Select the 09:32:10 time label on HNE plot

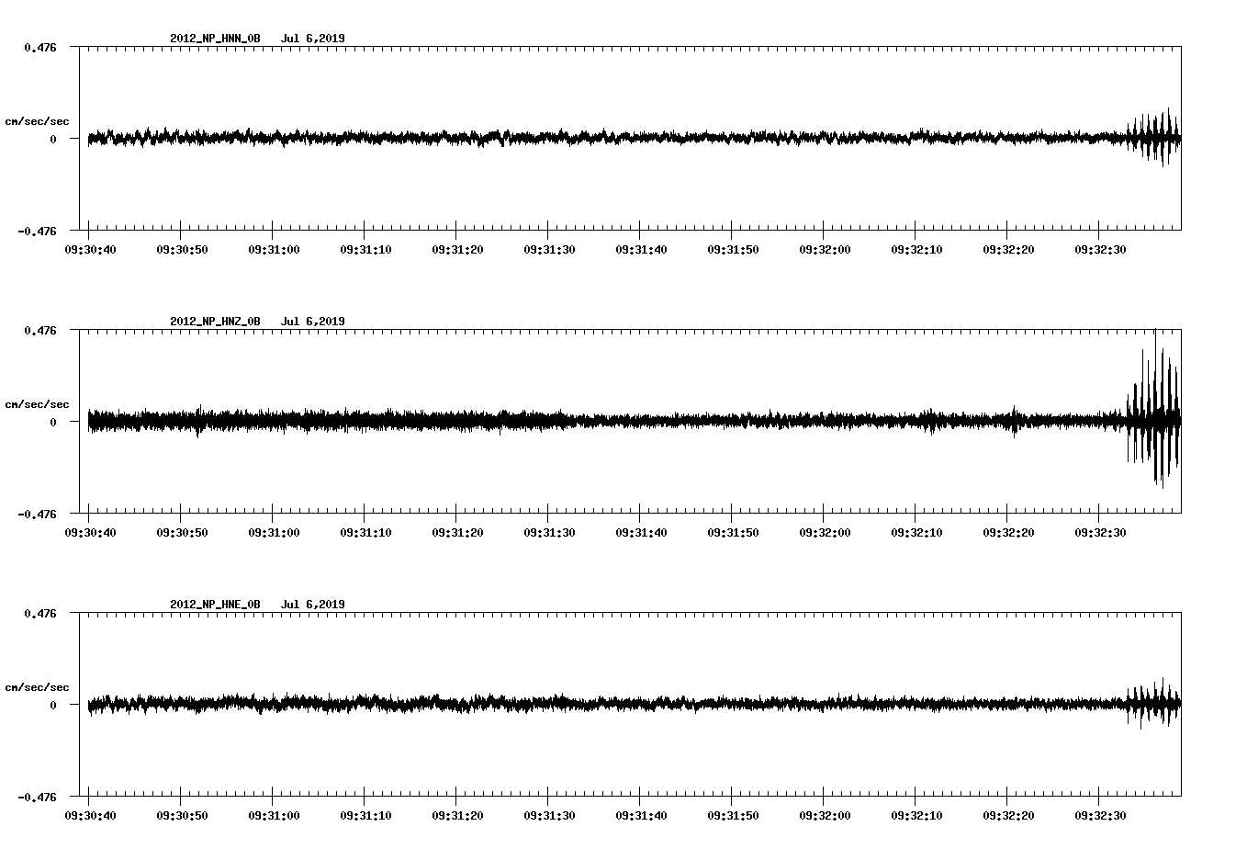916,816
